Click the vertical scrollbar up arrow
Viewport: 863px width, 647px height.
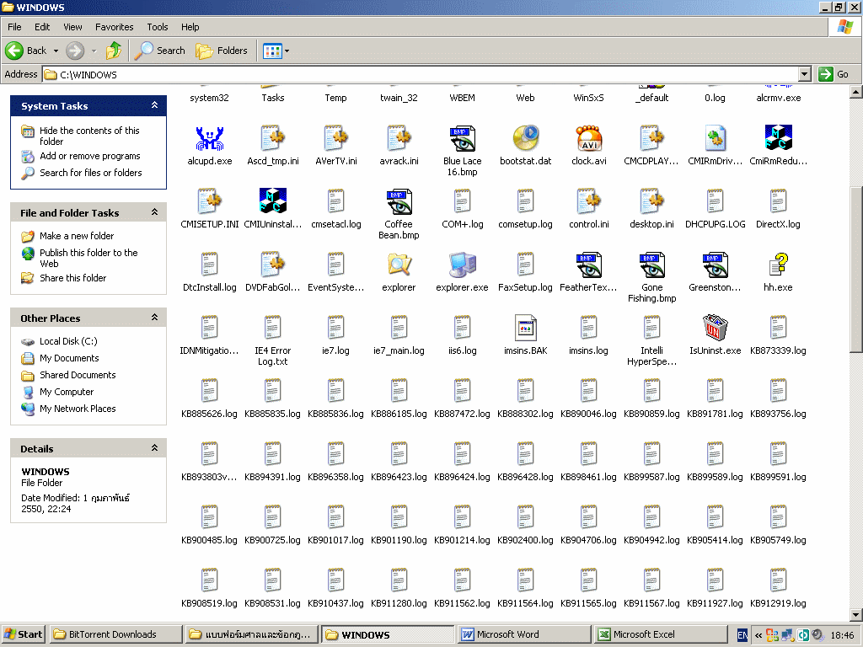(856, 93)
